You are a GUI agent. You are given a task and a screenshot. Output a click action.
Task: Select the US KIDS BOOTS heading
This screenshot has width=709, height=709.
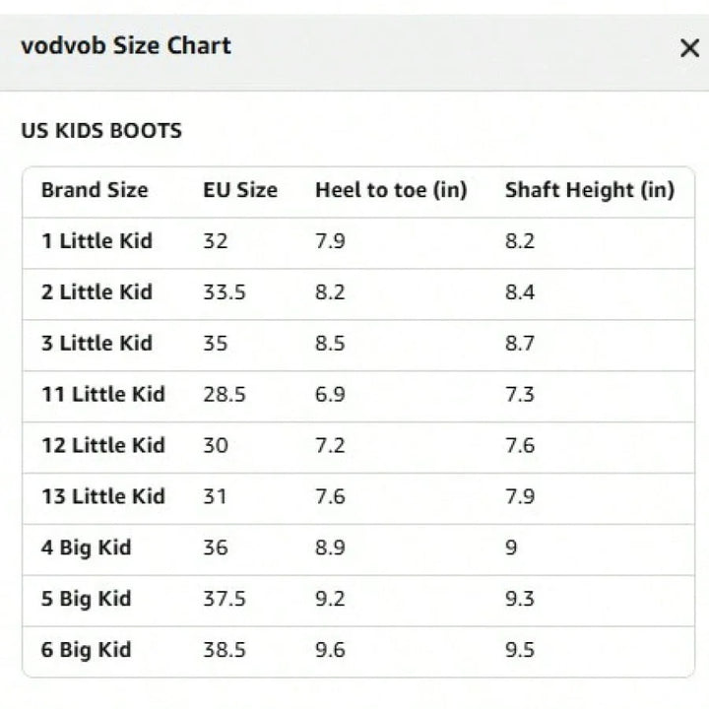[x=101, y=131]
